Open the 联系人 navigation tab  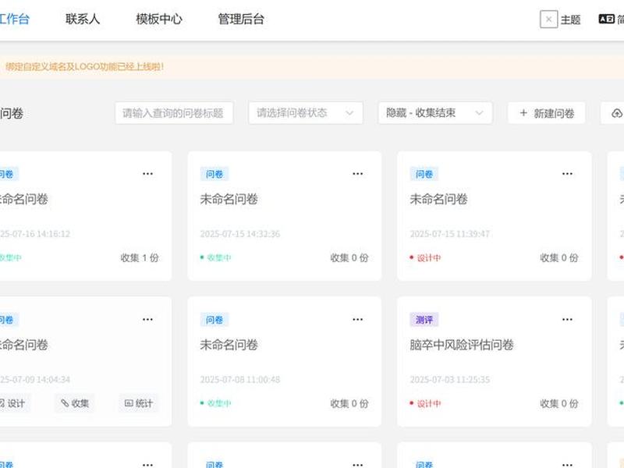83,19
